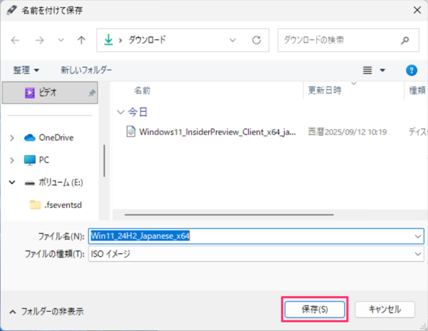This screenshot has width=428, height=331.
Task: Select ダウンロード in the address path
Action: click(147, 40)
